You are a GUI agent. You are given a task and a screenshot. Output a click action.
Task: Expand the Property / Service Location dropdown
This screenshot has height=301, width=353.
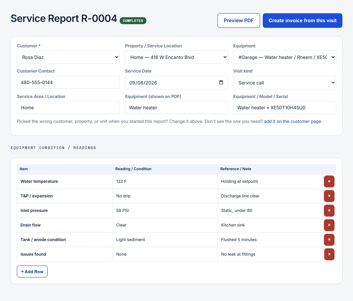pyautogui.click(x=176, y=57)
